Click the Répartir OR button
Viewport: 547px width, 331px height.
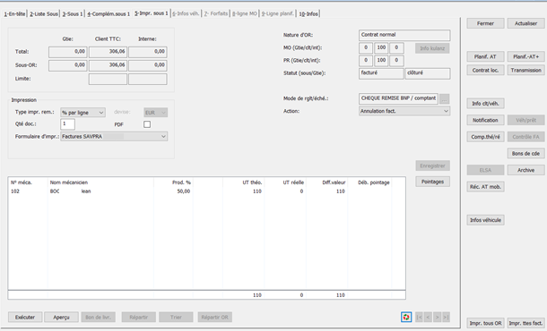point(215,317)
